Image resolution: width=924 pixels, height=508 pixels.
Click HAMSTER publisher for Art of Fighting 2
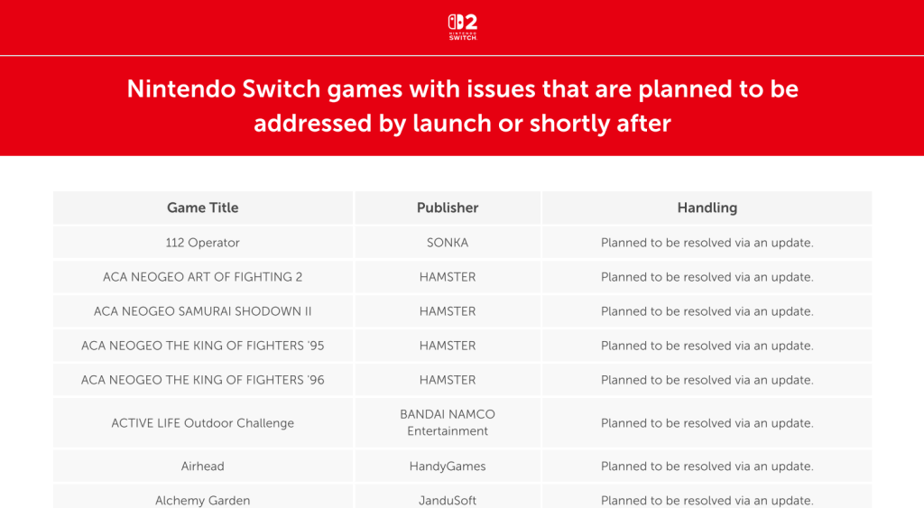[x=448, y=277]
